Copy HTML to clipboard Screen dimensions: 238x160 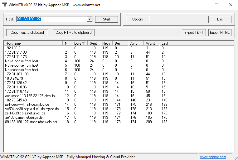click(x=74, y=33)
